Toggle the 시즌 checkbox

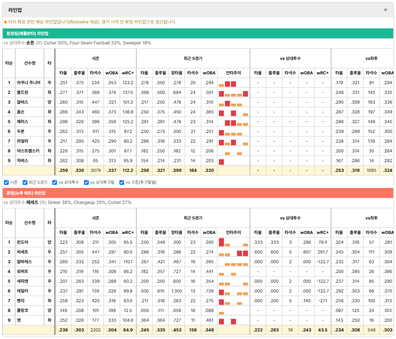pos(6,183)
